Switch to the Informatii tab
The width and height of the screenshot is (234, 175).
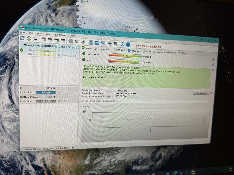(x=134, y=51)
